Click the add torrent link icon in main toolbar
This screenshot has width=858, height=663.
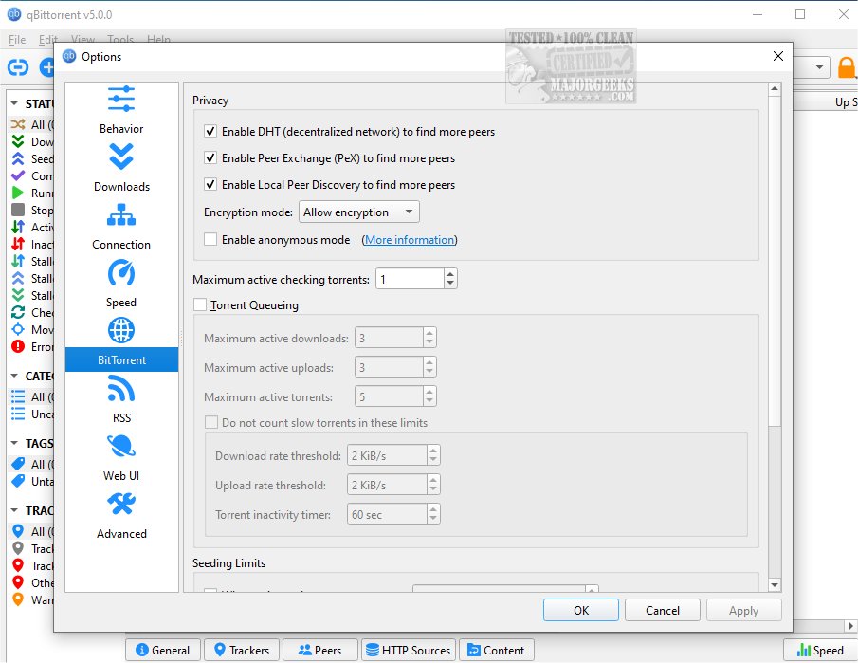(17, 67)
